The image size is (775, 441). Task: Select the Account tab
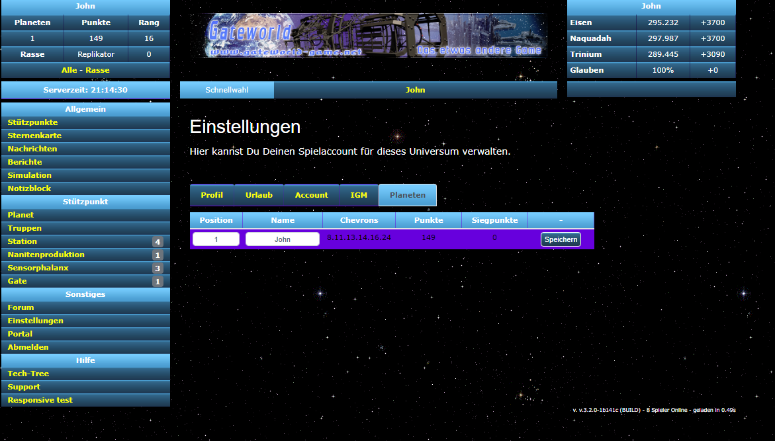tap(311, 196)
